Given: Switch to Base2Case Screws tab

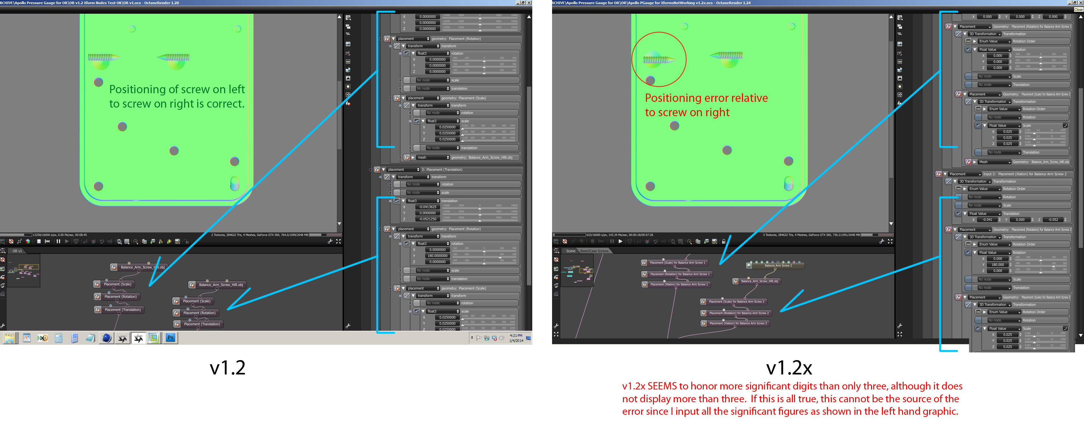Looking at the screenshot, I should coord(594,251).
